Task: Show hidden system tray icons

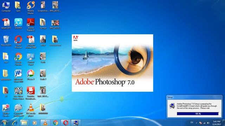Action: point(196,123)
